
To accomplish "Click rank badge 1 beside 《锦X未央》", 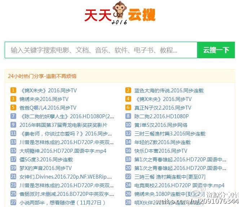I will tap(13, 90).
